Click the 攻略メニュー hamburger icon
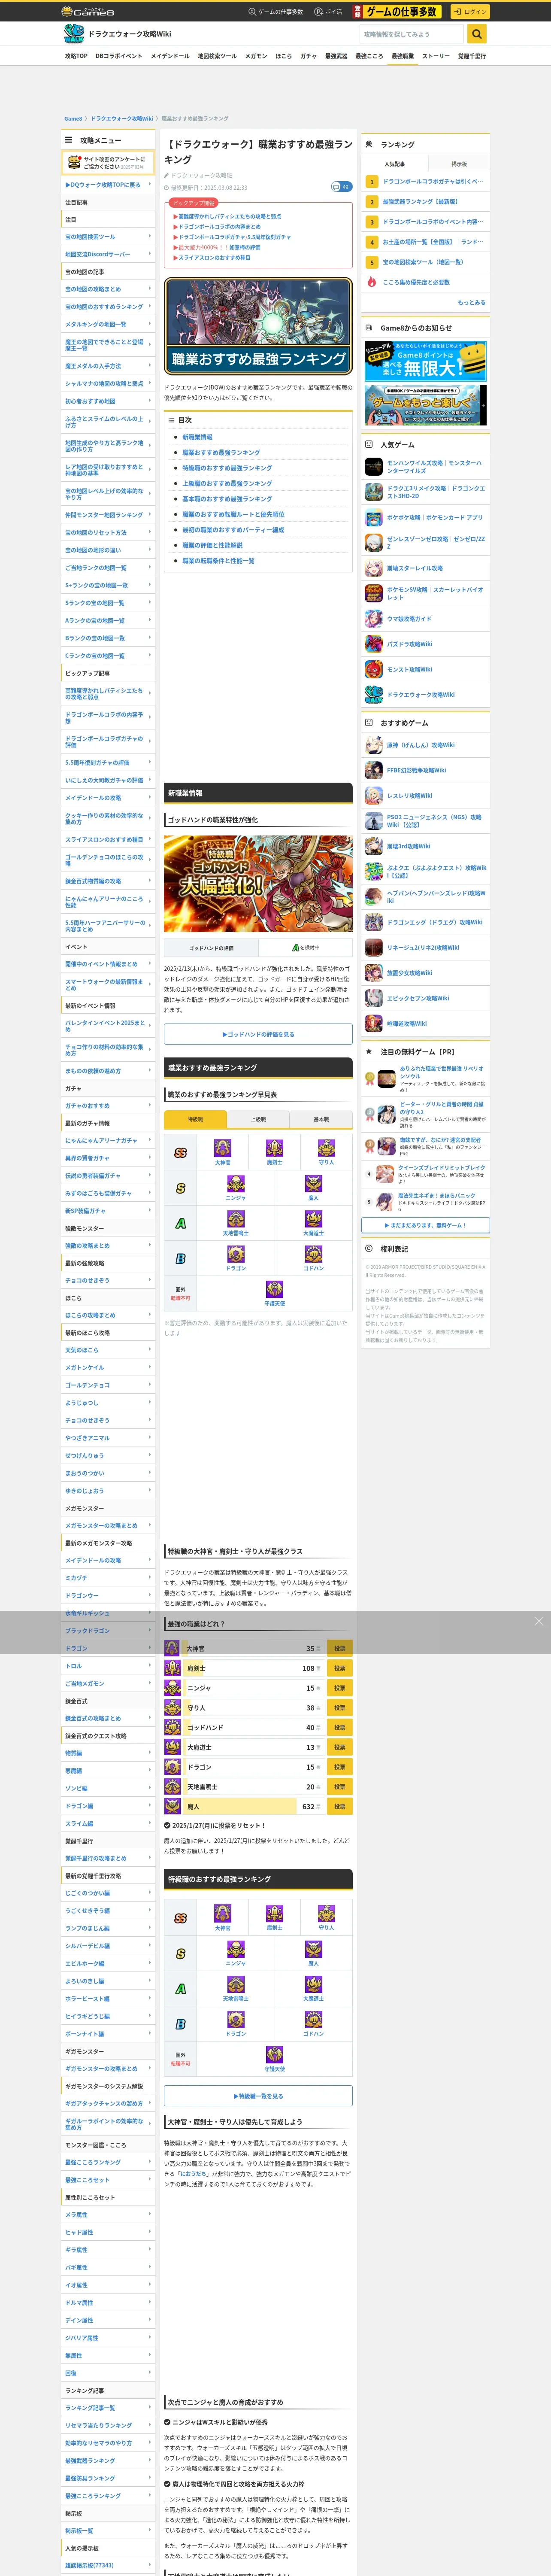Image resolution: width=551 pixels, height=2576 pixels. 69,141
